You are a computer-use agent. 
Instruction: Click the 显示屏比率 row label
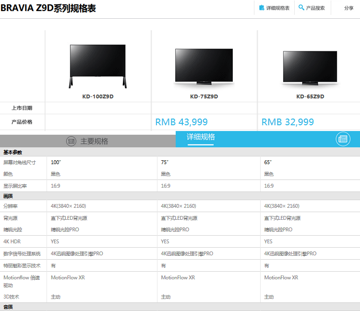15,186
